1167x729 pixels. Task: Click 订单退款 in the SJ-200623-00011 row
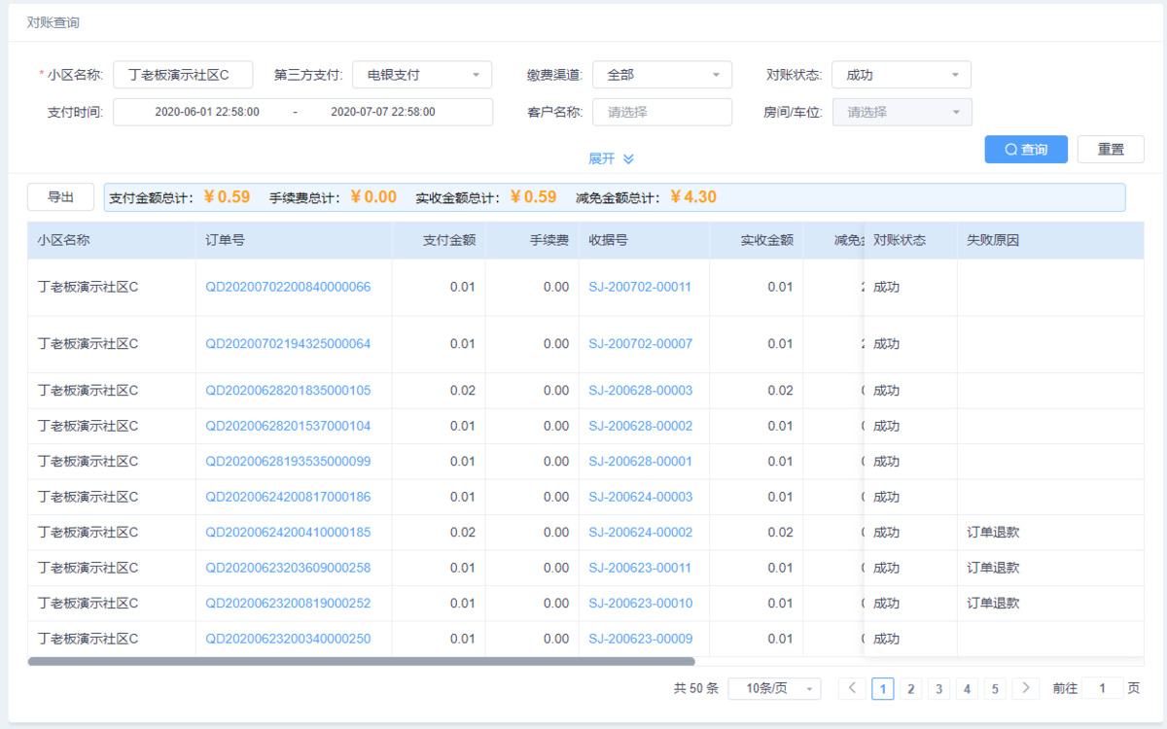click(993, 568)
